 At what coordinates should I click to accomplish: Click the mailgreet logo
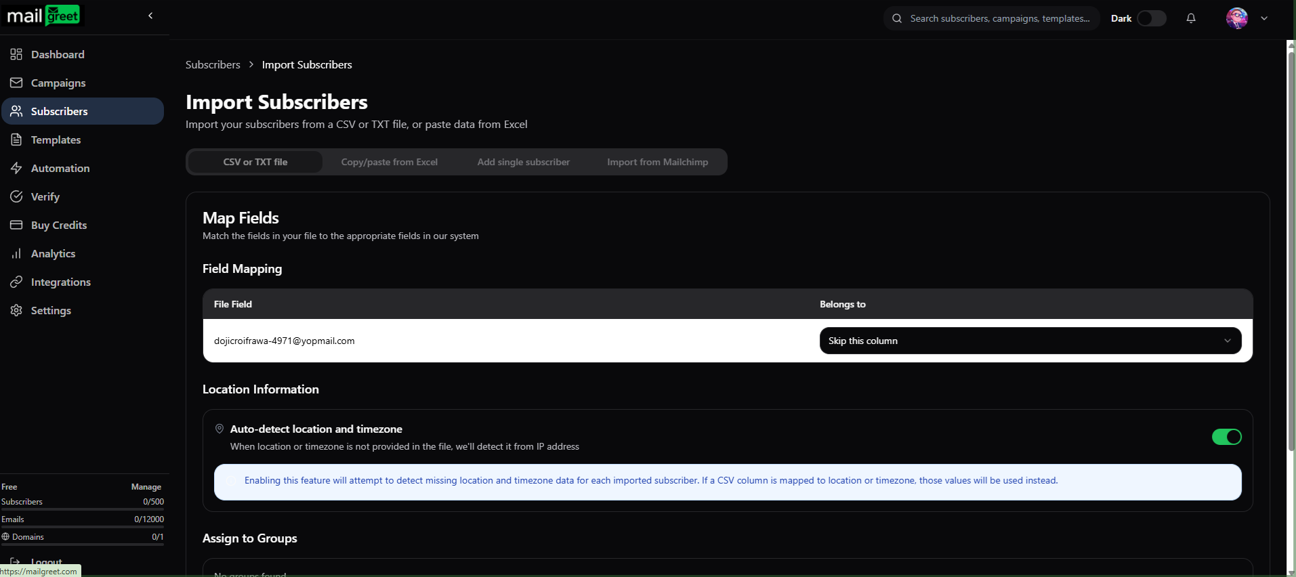(43, 16)
